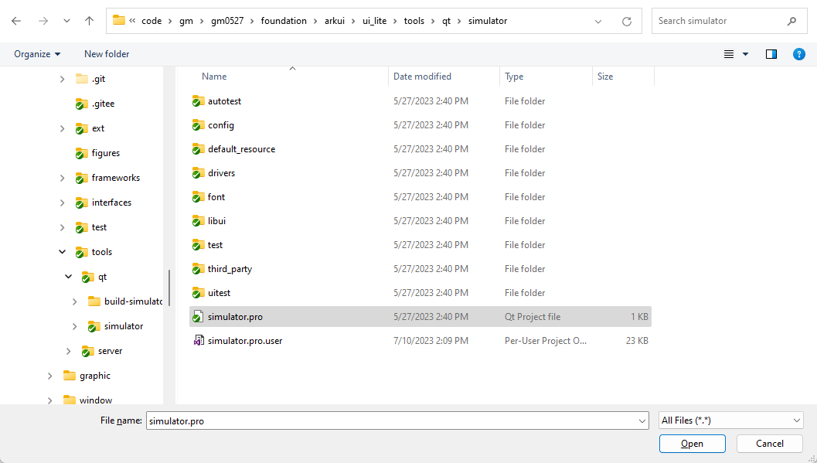Expand the File name history dropdown

coord(643,420)
